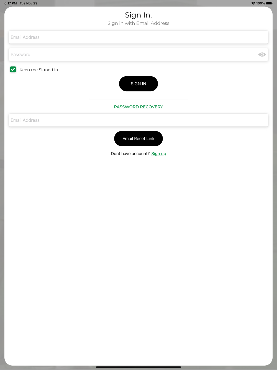The height and width of the screenshot is (370, 277).
Task: Tap the home indicator bar at bottom
Action: tap(138, 367)
